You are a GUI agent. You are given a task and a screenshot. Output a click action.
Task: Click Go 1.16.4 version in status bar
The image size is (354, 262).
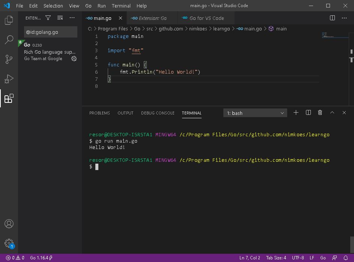tap(41, 258)
